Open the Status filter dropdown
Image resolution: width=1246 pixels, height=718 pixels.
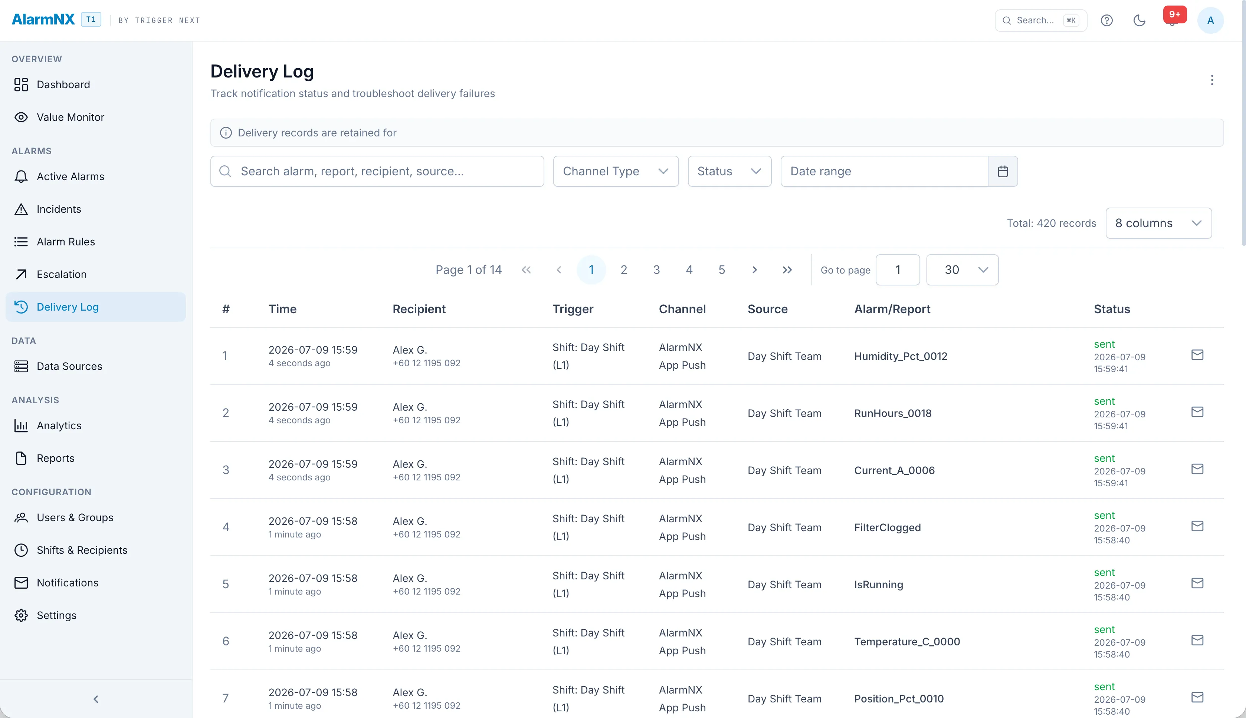(x=729, y=171)
